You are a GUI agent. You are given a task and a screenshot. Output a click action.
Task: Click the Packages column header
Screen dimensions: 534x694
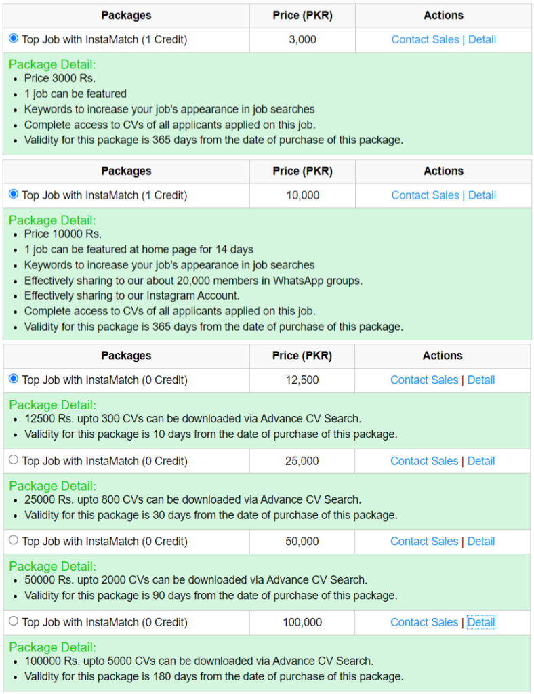[126, 15]
